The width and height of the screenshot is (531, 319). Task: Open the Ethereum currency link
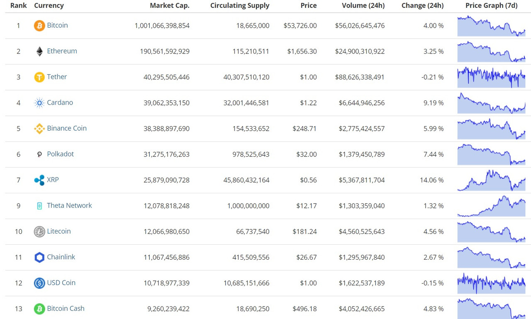click(62, 51)
